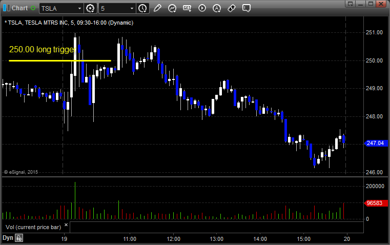Image resolution: width=390 pixels, height=245 pixels.
Task: Click the 248.00 price axis label
Action: click(374, 116)
